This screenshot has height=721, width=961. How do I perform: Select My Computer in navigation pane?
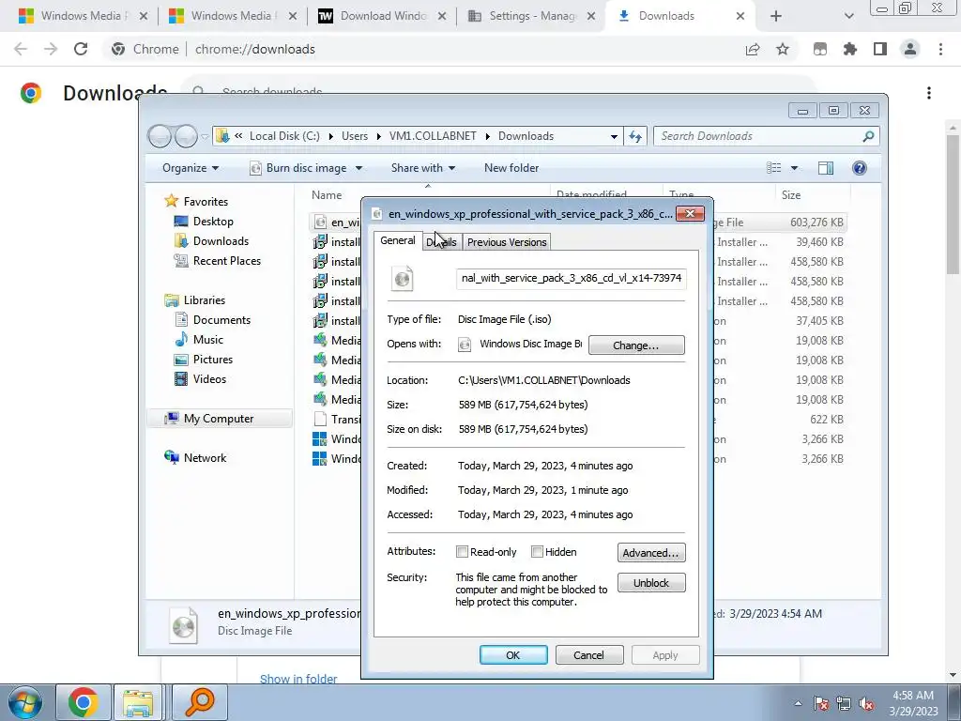[219, 419]
